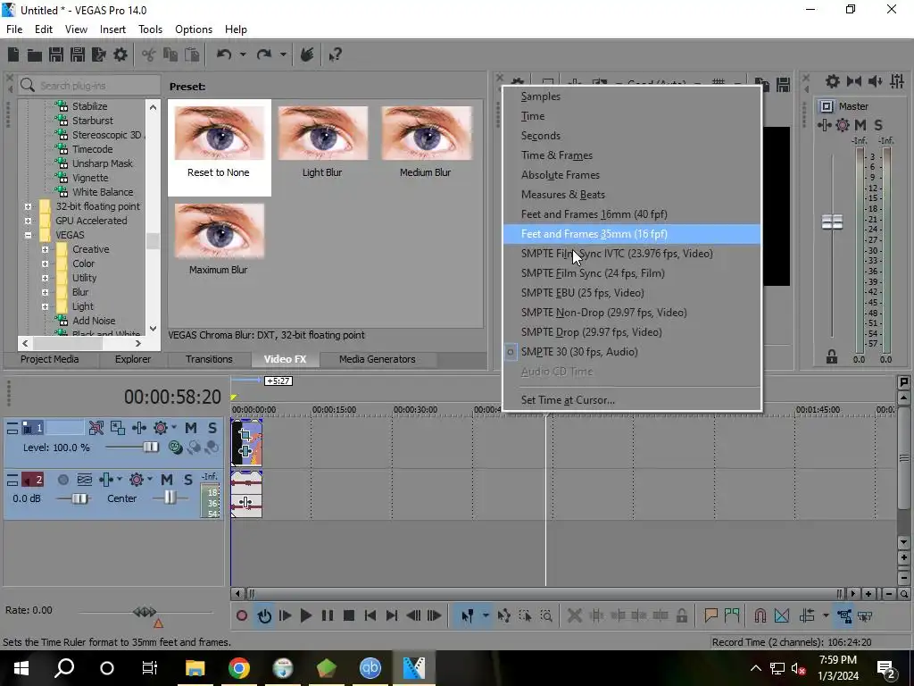
Task: Click the Save project disk icon
Action: point(56,54)
